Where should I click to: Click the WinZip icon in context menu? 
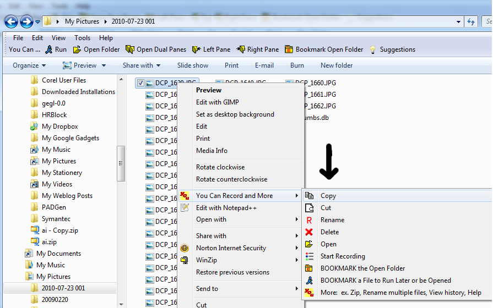(x=185, y=260)
